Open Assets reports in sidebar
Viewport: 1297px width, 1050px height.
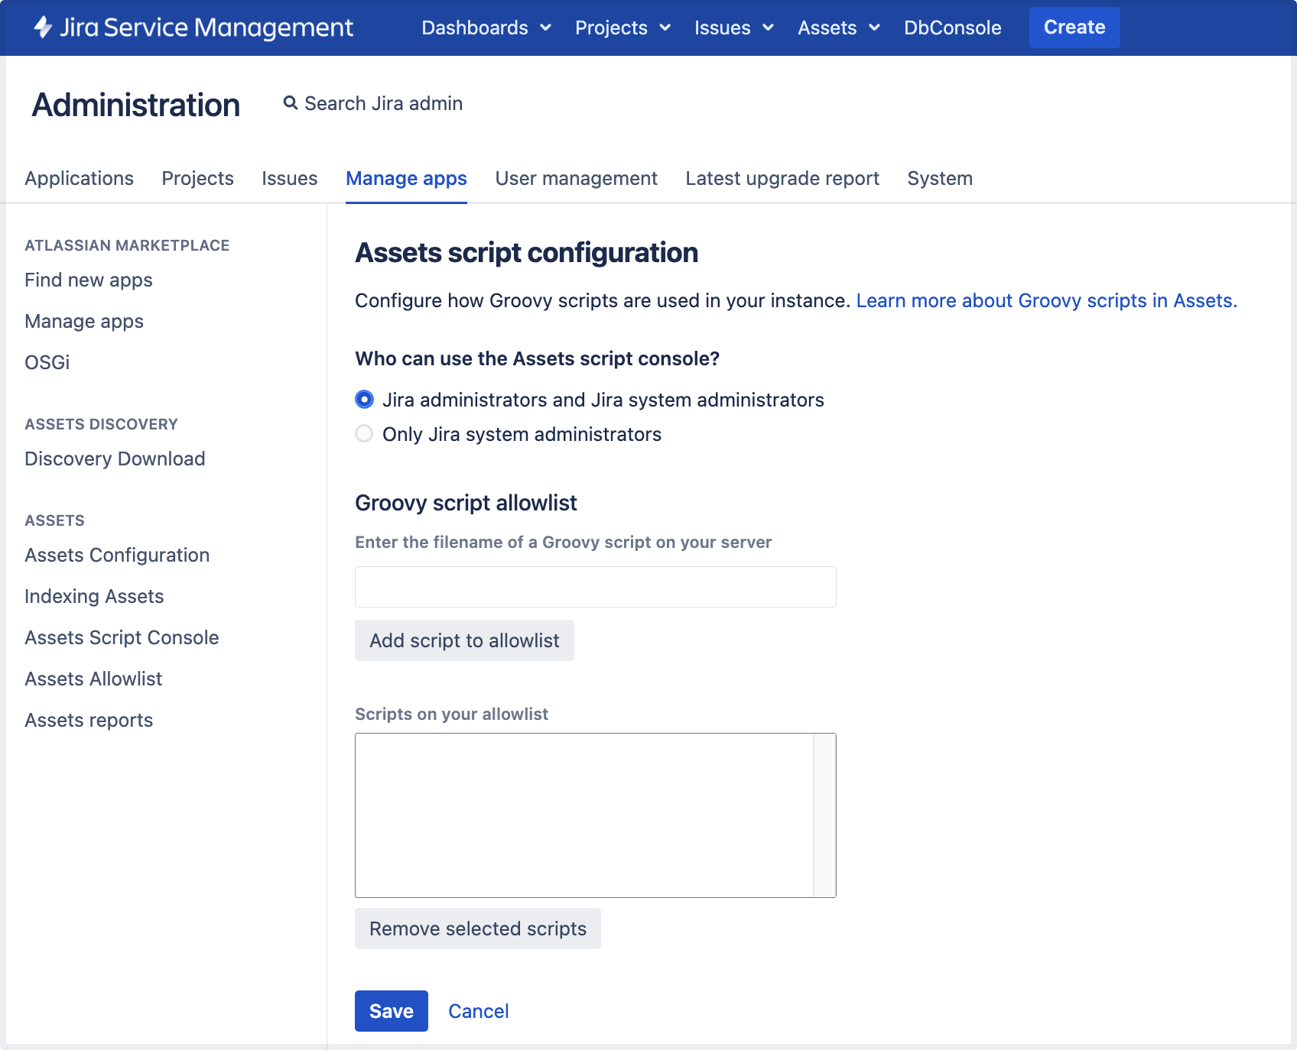(x=89, y=720)
